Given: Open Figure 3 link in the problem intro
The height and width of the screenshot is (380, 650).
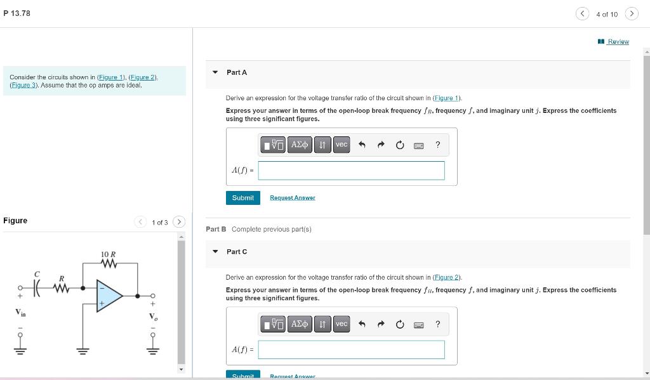Looking at the screenshot, I should pos(23,85).
